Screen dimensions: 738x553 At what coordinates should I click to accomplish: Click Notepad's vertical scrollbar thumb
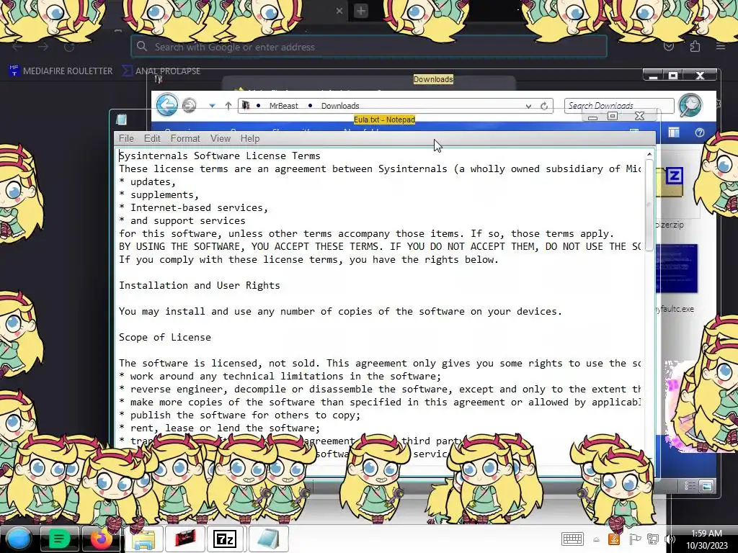point(649,205)
